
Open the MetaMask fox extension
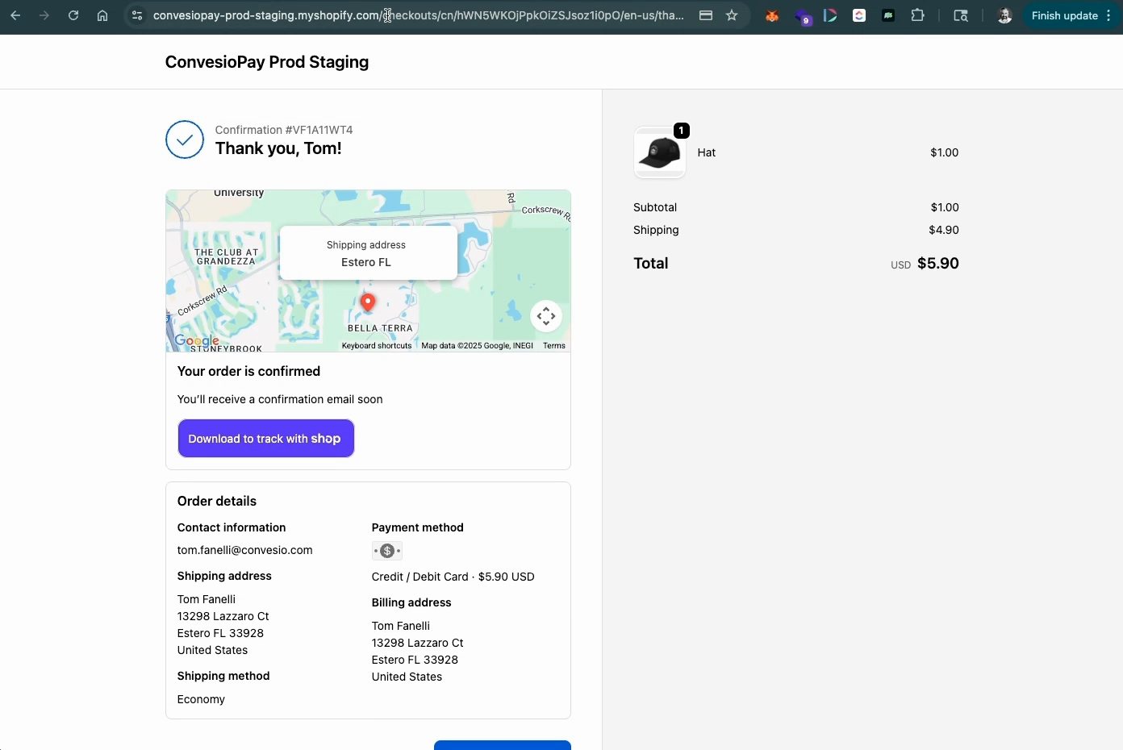coord(772,15)
